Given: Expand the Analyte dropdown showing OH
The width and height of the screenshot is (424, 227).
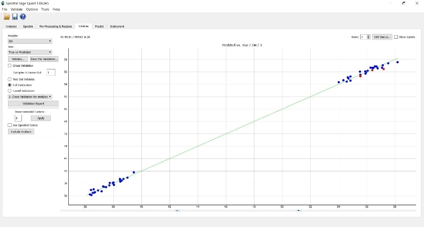Looking at the screenshot, I should (x=30, y=41).
